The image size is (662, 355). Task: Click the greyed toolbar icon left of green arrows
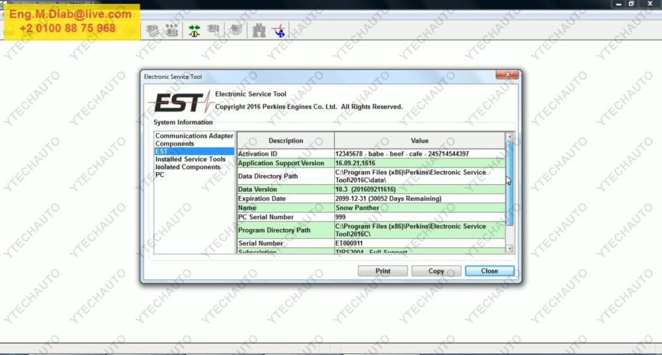(171, 30)
